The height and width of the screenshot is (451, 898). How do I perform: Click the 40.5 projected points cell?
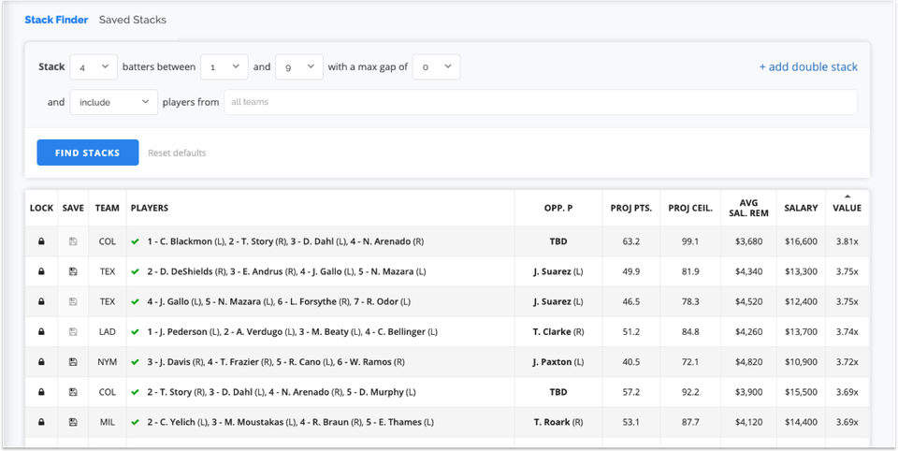pos(631,362)
